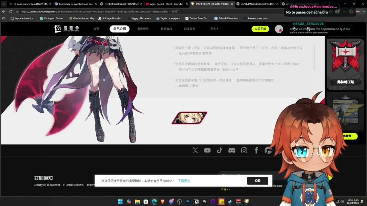This screenshot has height=206, width=367.
Task: Switch to the Expediente de agente tab
Action: pos(75,4)
